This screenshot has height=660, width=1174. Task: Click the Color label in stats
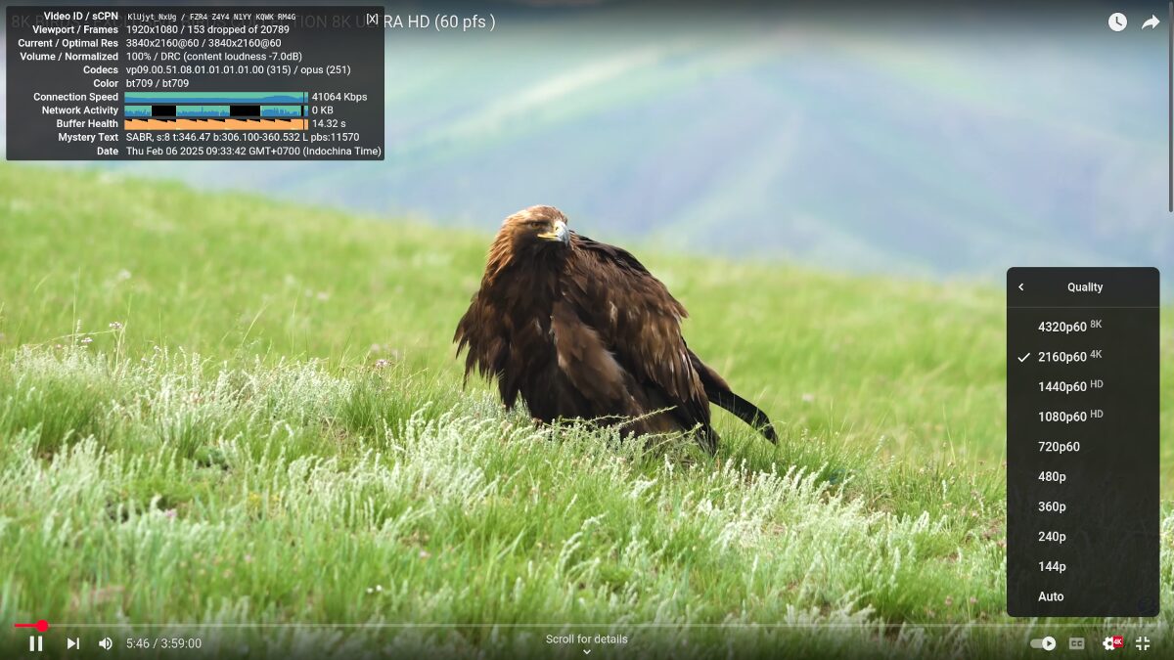(x=106, y=84)
